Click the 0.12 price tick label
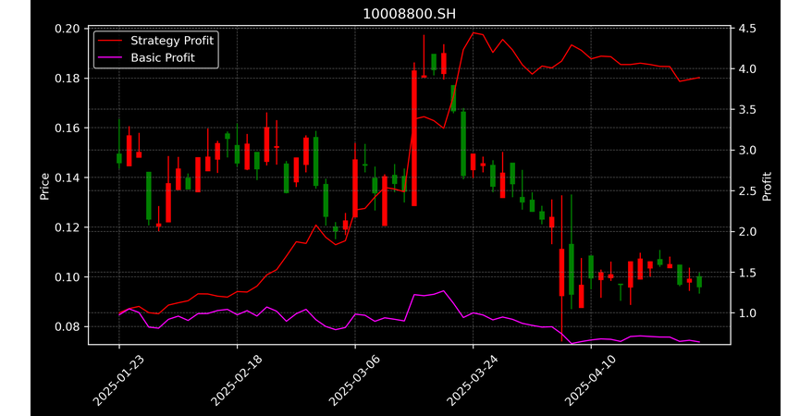 pos(68,227)
